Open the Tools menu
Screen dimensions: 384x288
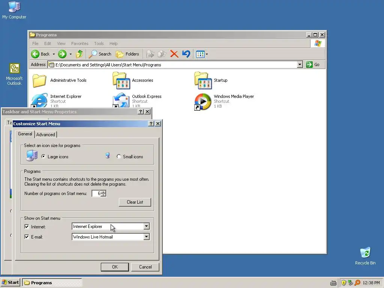(x=99, y=43)
